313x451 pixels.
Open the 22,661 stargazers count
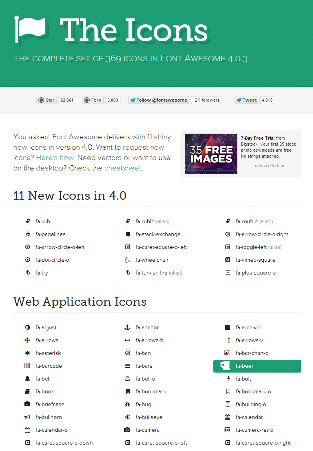(67, 100)
